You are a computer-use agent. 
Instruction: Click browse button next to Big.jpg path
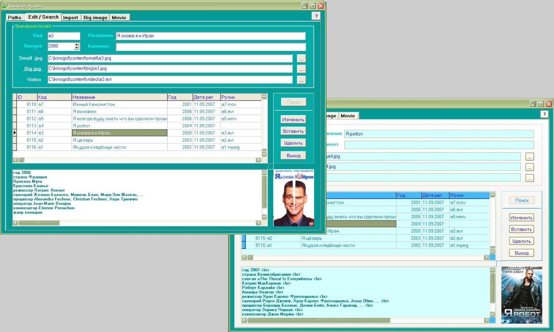pos(301,69)
